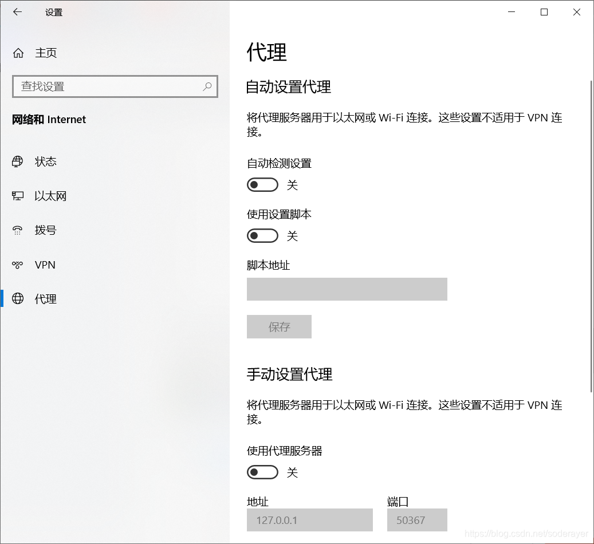Click the 保存 button
This screenshot has width=594, height=544.
pos(279,326)
